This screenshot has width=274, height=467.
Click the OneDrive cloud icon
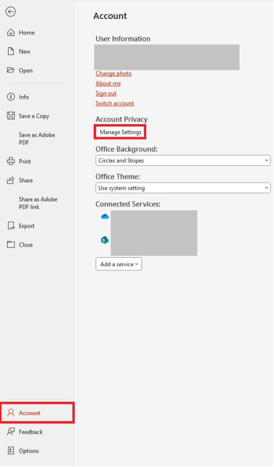(105, 217)
